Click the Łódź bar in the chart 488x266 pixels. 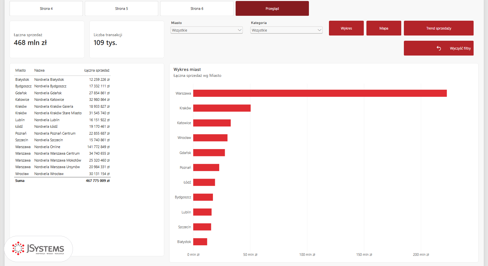click(x=204, y=182)
